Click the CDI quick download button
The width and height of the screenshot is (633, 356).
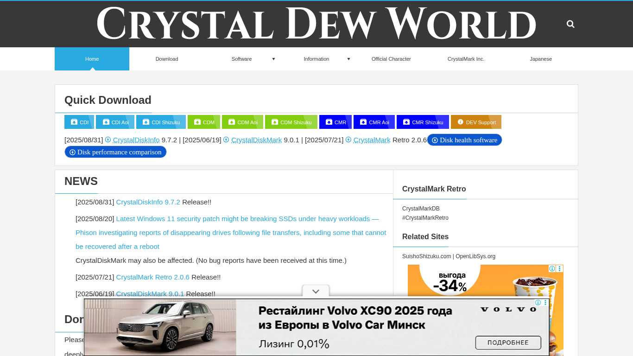79,122
